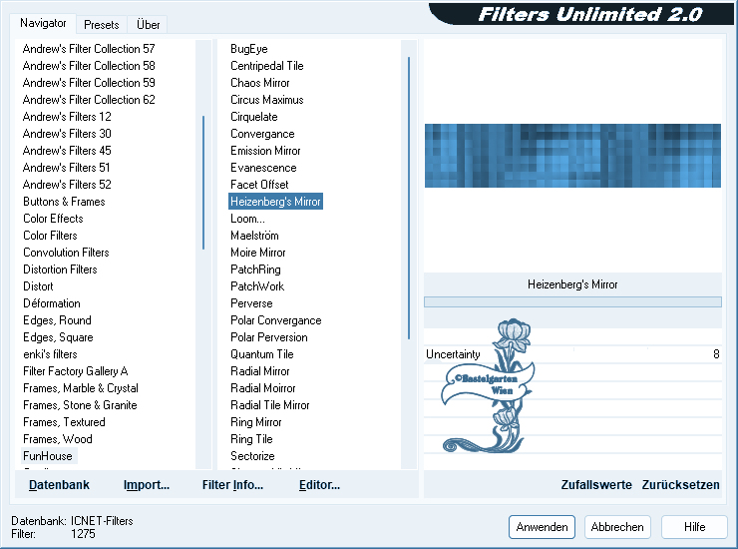Select Frames, Textured category
This screenshot has width=738, height=549.
point(64,422)
